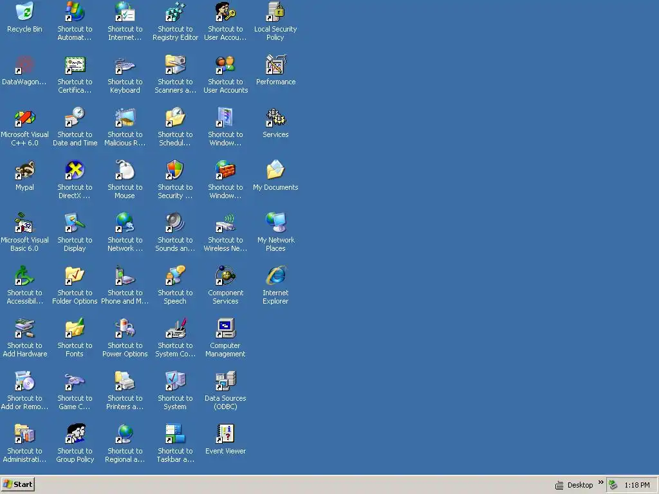This screenshot has width=659, height=494.
Task: Select the DataWagon shortcut icon
Action: tap(24, 65)
